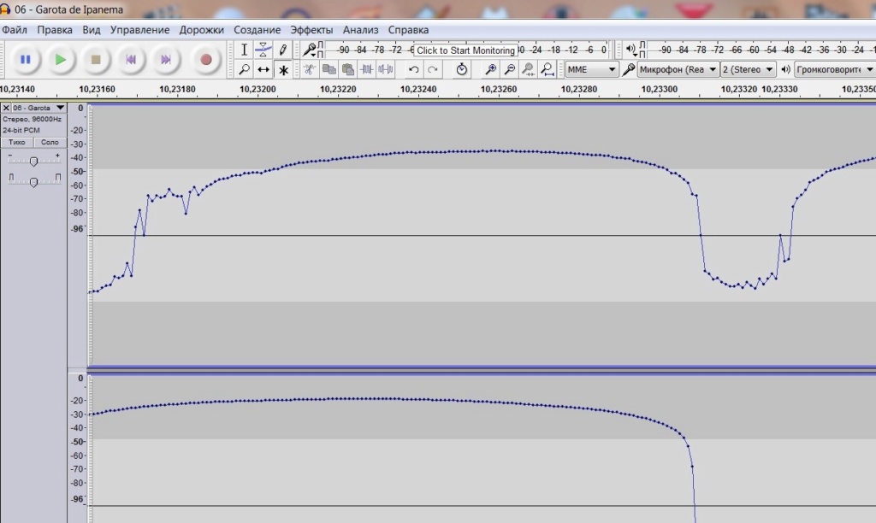The height and width of the screenshot is (523, 876).
Task: Open the Вид menu
Action: point(91,30)
